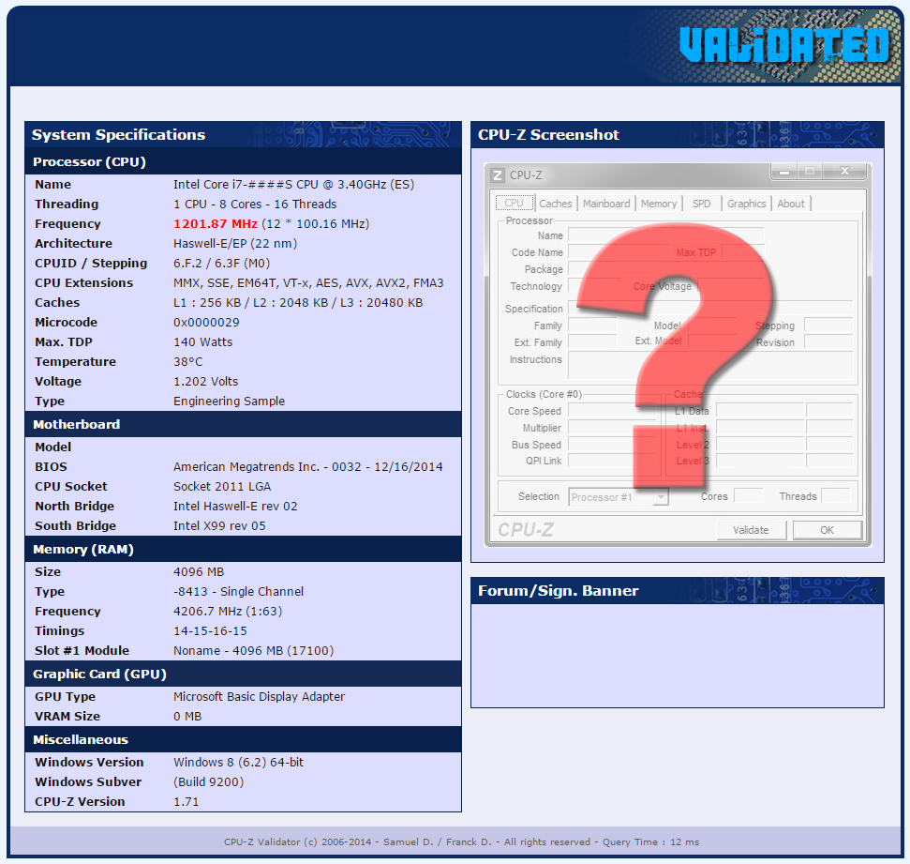Screen dimensions: 910x864
Task: Click 'Noname - 4096 MB (17100)' module
Action: 254,651
